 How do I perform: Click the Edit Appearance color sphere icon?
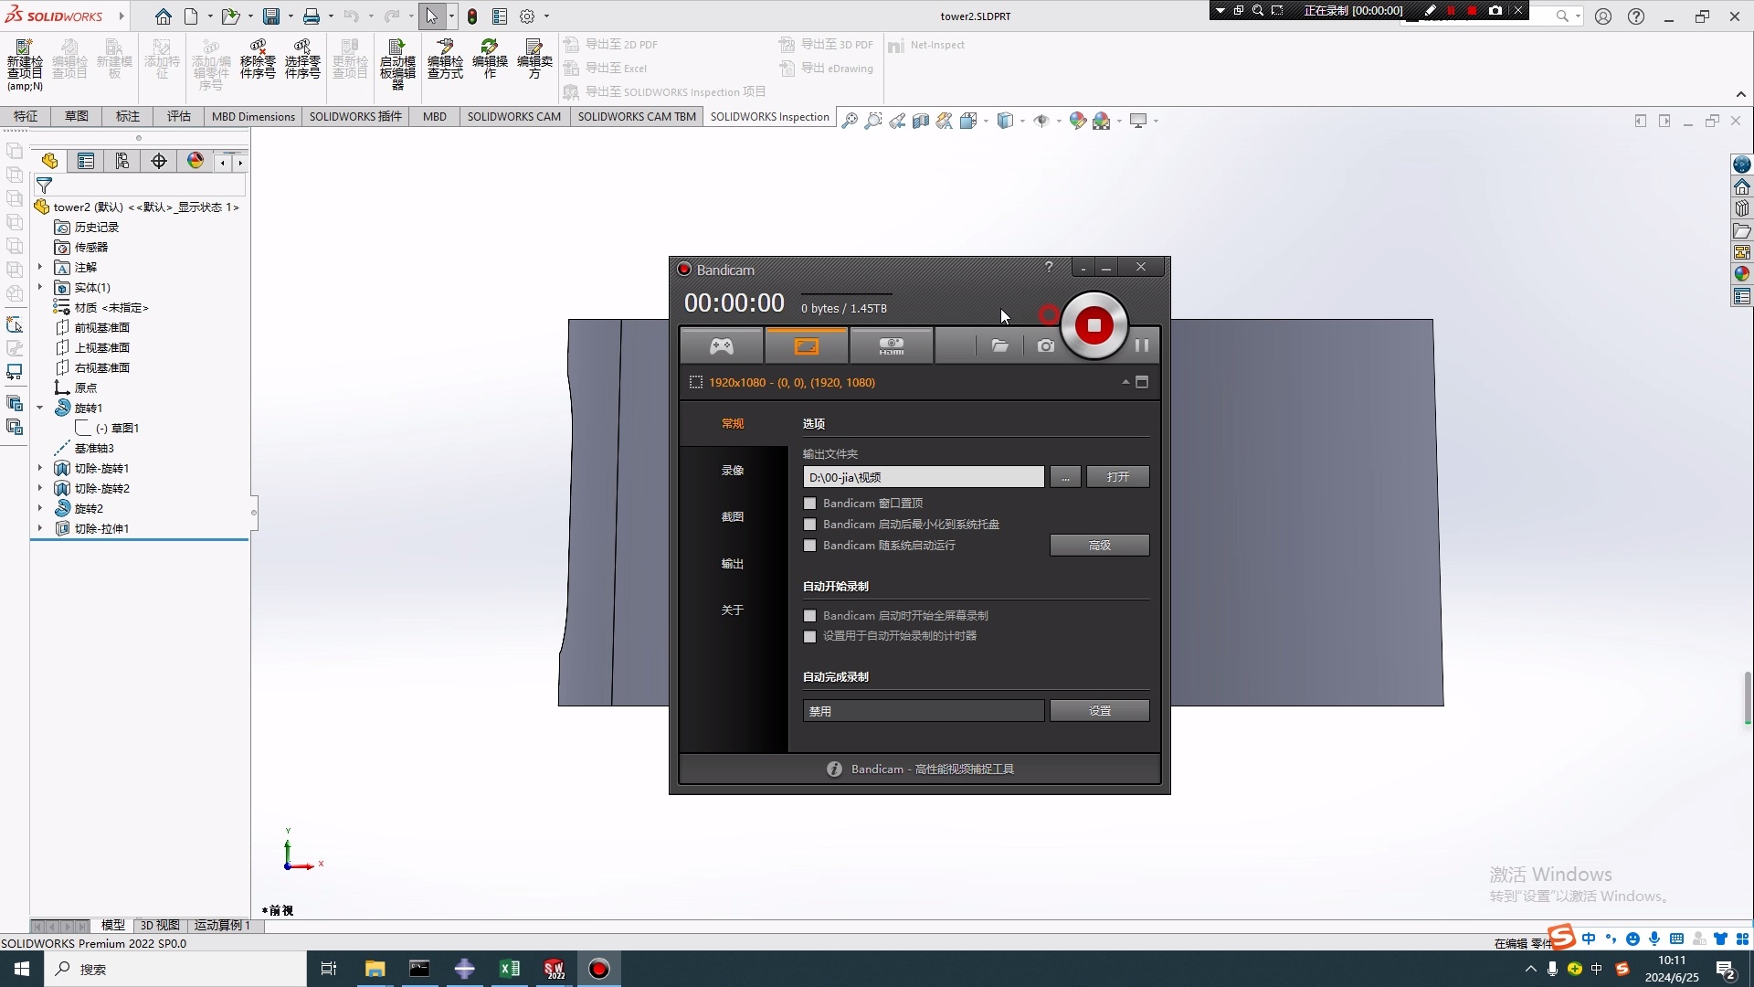(x=1077, y=121)
